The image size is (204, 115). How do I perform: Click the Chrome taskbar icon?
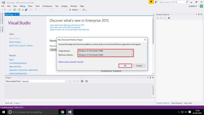click(x=62, y=112)
